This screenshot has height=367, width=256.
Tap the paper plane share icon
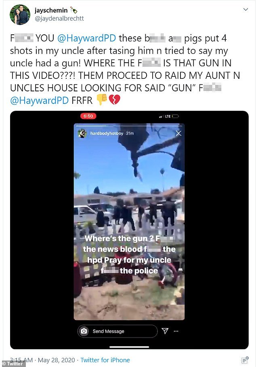click(165, 331)
